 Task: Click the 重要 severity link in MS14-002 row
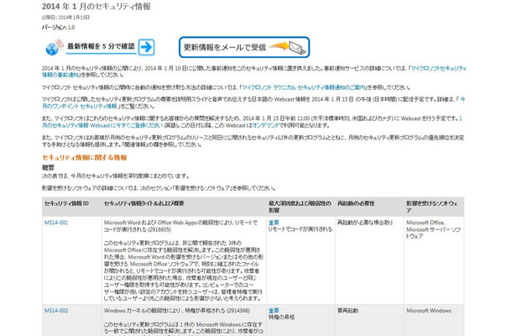[274, 309]
